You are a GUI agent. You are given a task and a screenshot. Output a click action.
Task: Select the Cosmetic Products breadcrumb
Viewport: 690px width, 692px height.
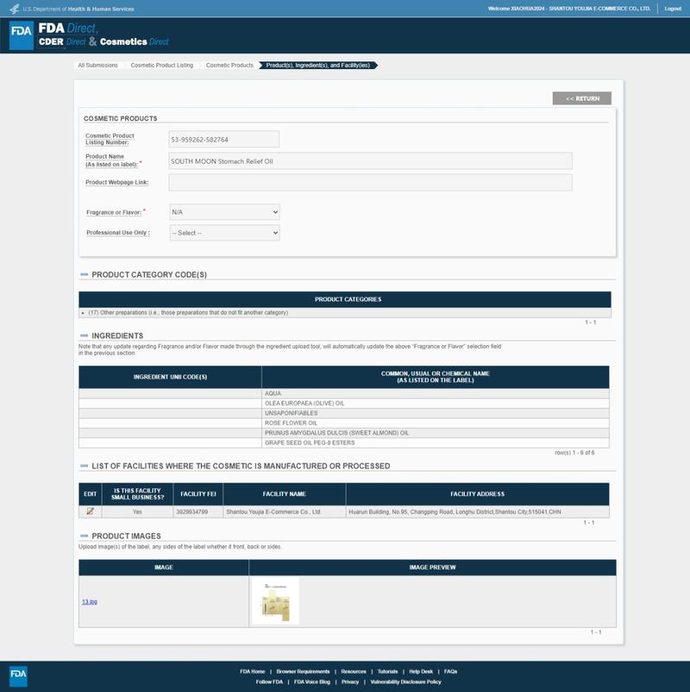tap(229, 66)
